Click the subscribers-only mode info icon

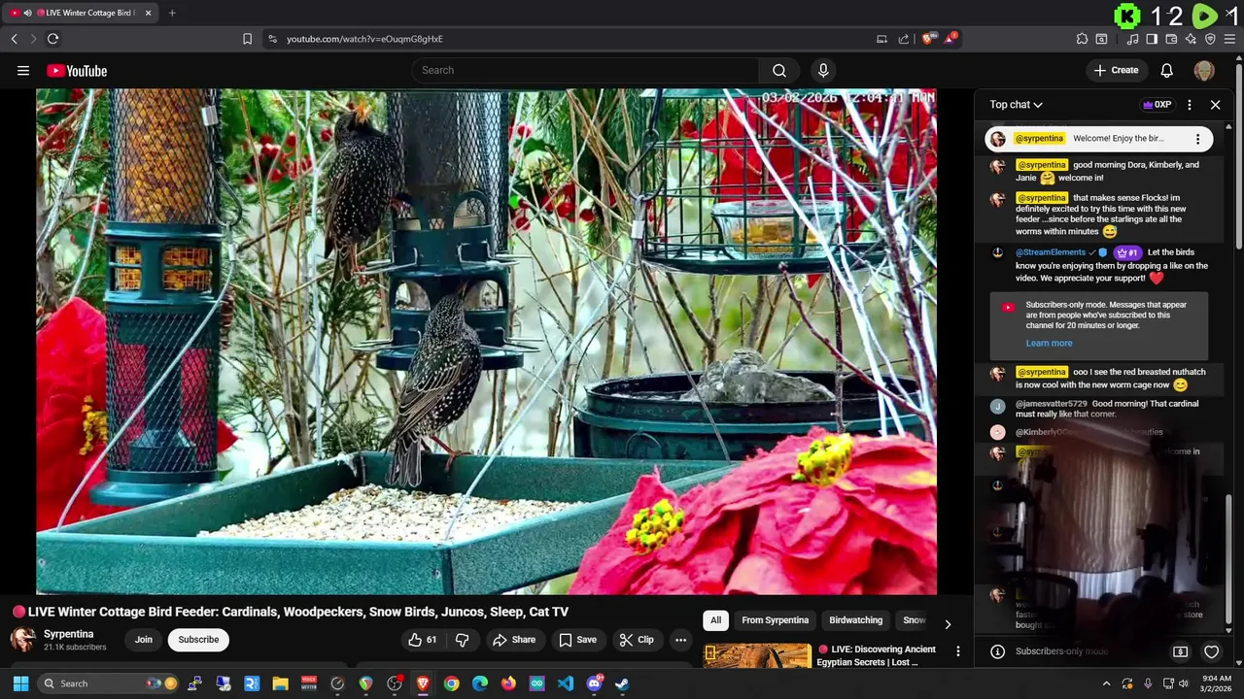(x=997, y=651)
